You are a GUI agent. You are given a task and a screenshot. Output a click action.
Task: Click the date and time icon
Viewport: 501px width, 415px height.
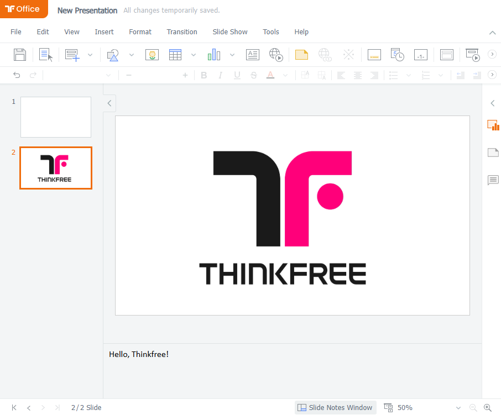397,55
